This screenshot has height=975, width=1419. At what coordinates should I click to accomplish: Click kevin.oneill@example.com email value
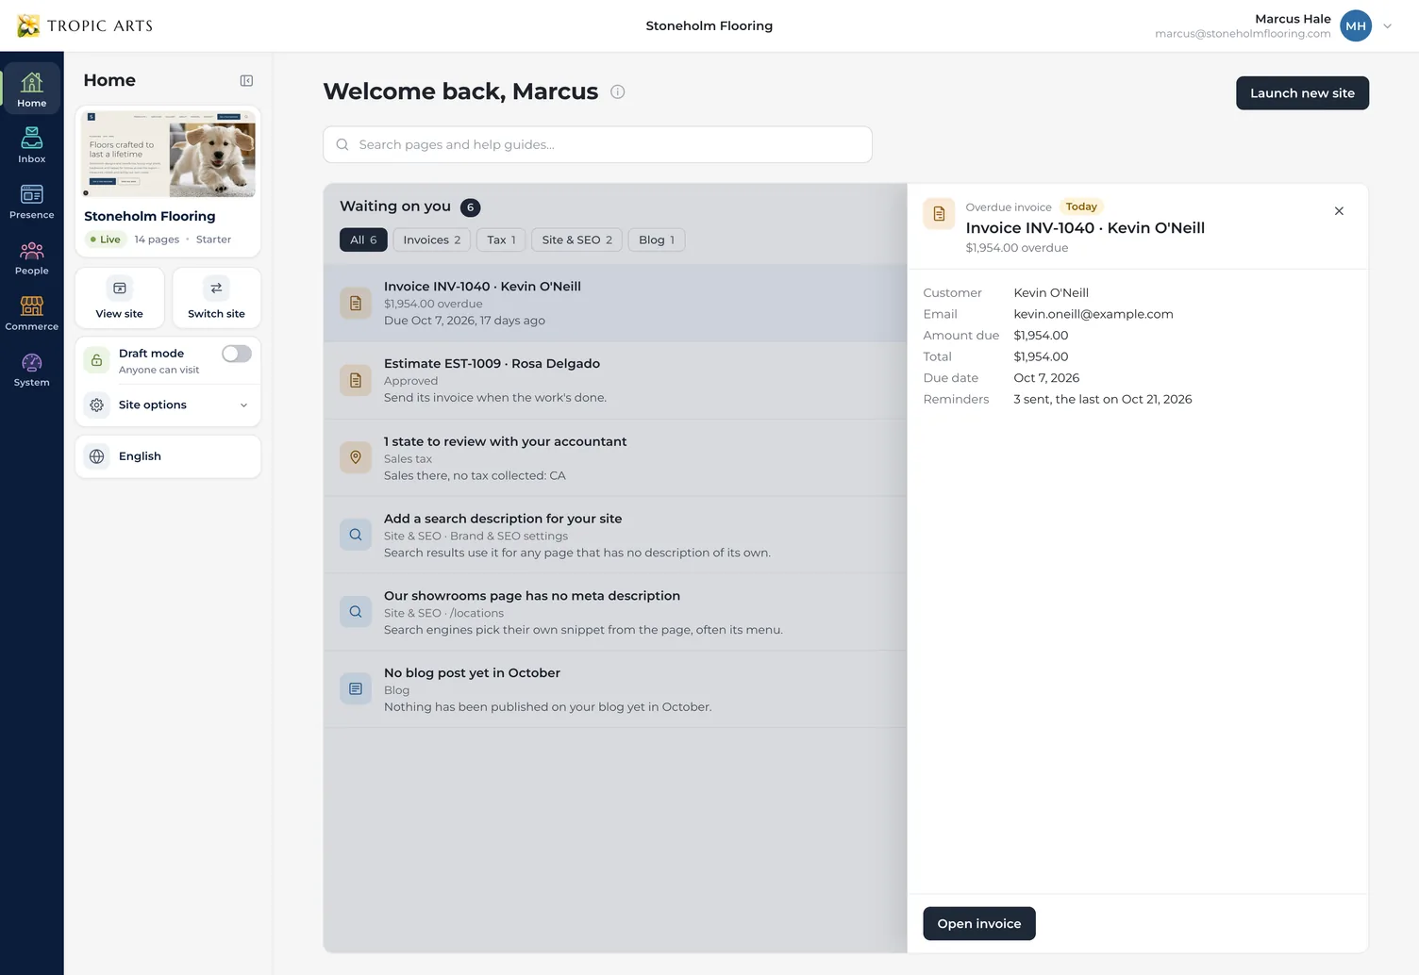tap(1093, 314)
